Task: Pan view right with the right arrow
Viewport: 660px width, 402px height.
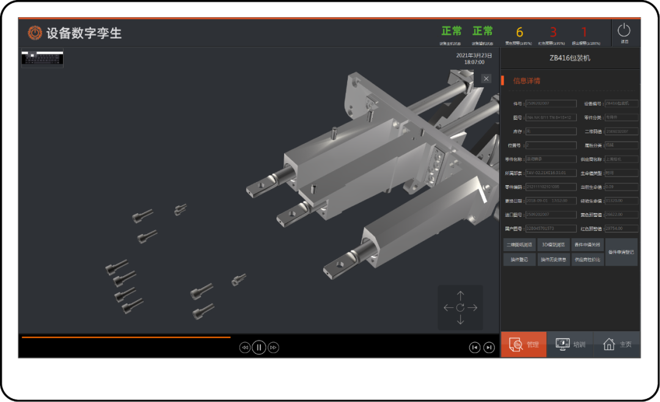Action: (x=472, y=308)
